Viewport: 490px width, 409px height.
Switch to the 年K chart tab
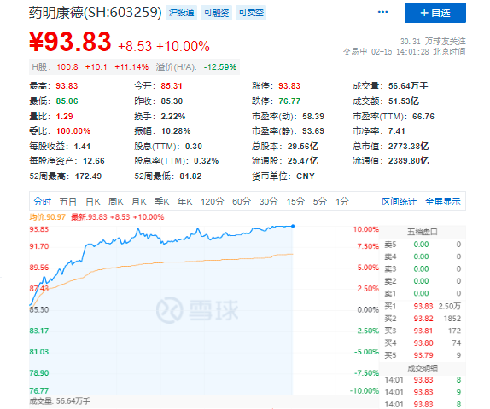point(184,202)
